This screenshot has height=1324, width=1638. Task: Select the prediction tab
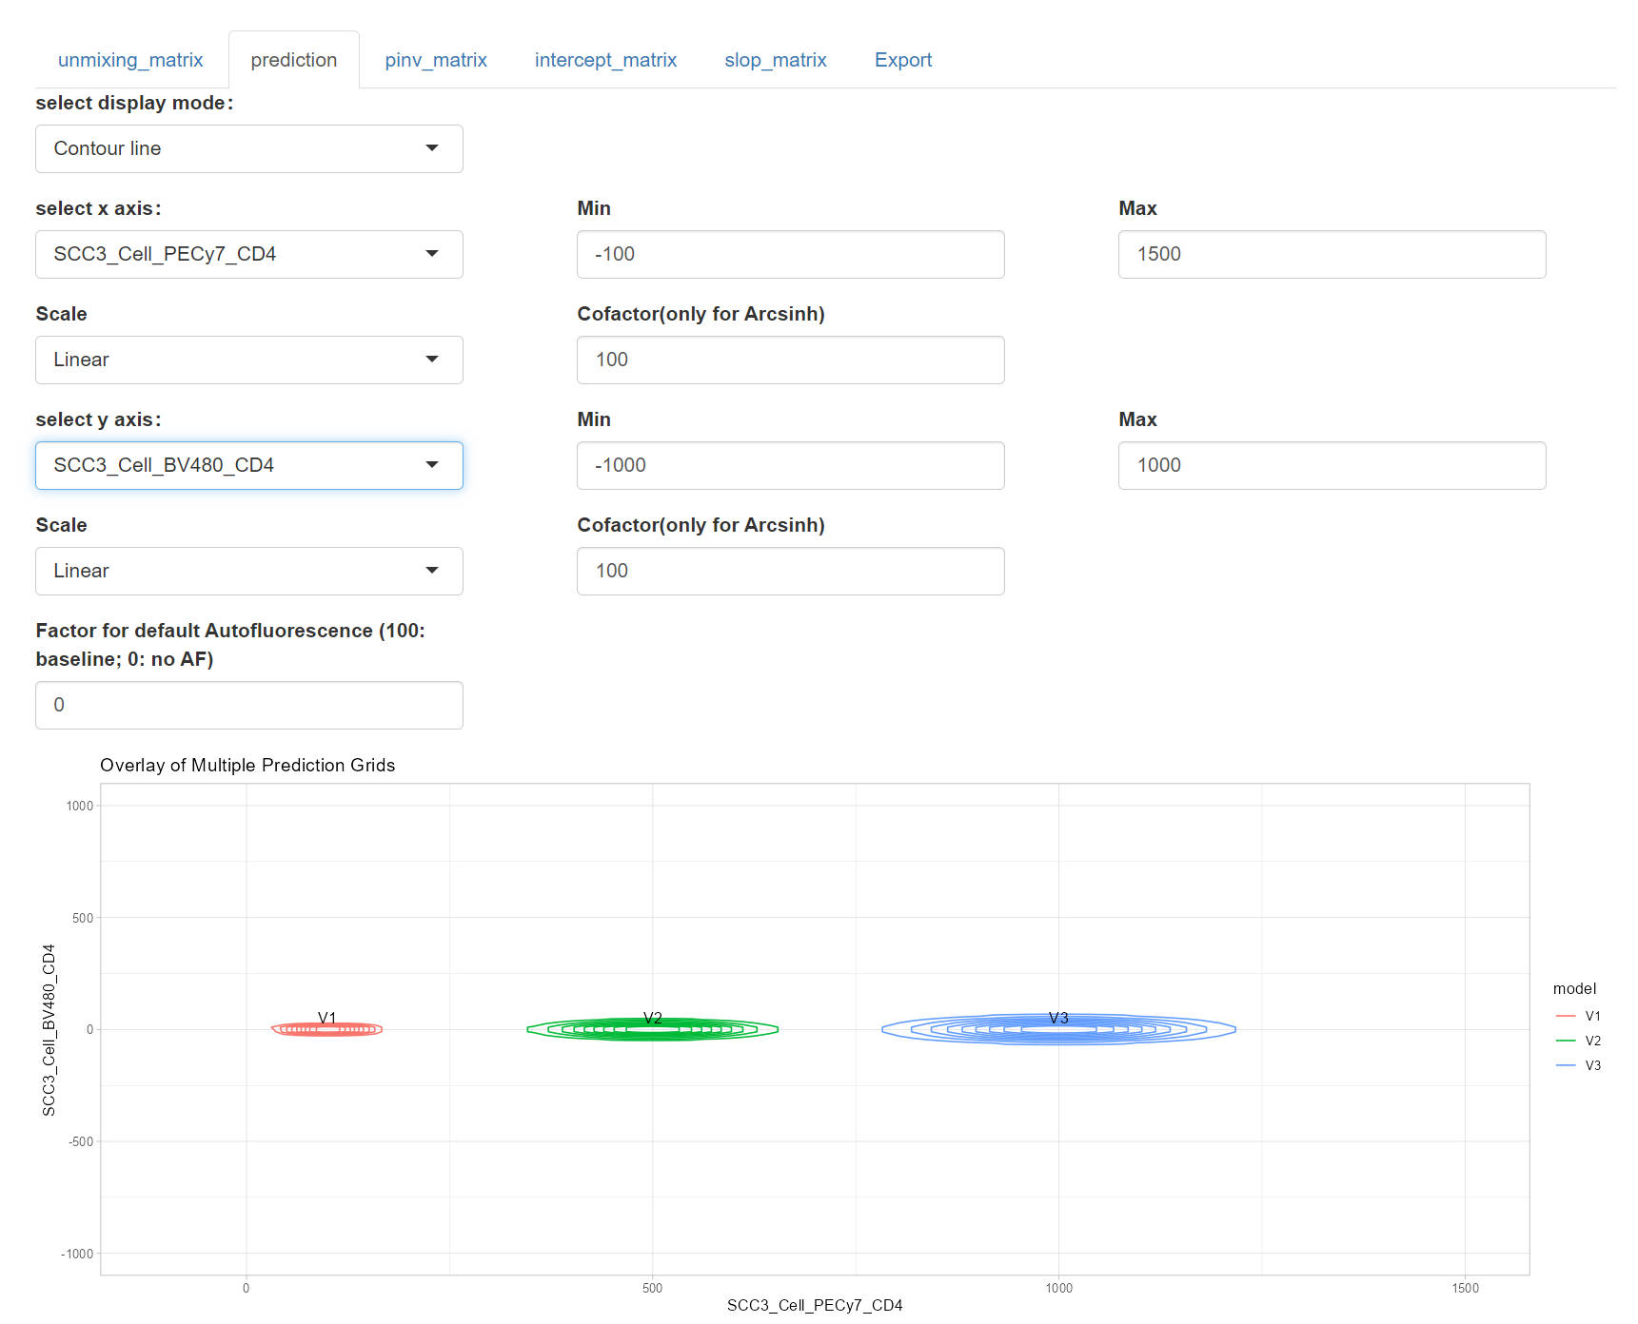coord(293,60)
